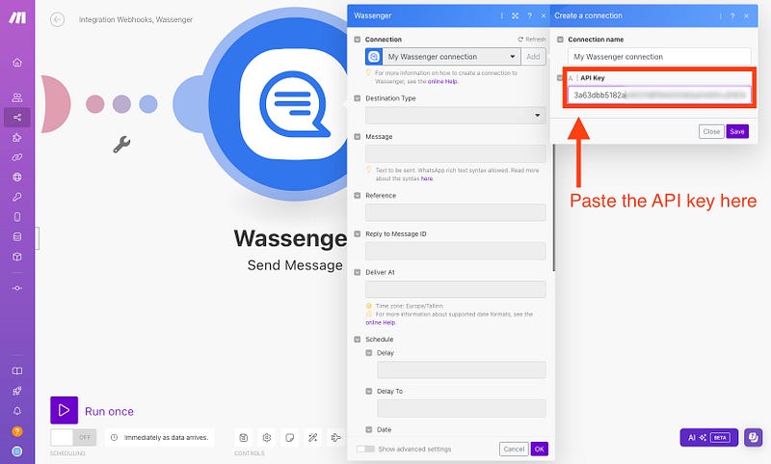The image size is (771, 464).
Task: Open the wrench tools icon on canvas
Action: 121,144
